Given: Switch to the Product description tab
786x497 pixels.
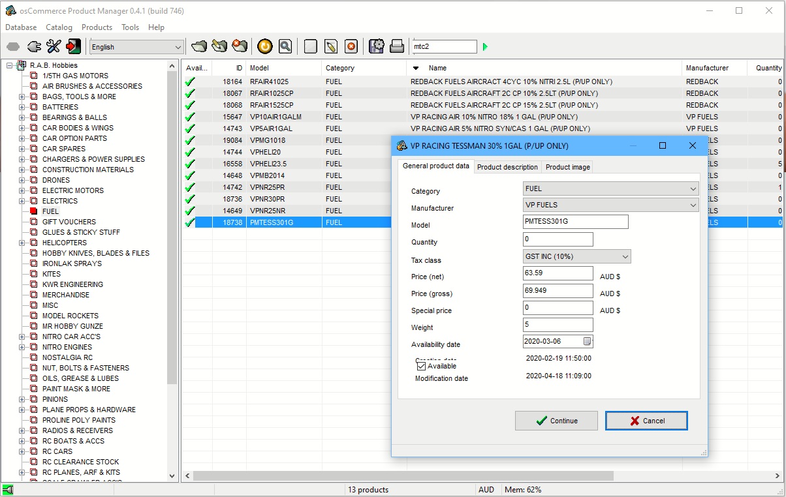Looking at the screenshot, I should click(x=507, y=167).
